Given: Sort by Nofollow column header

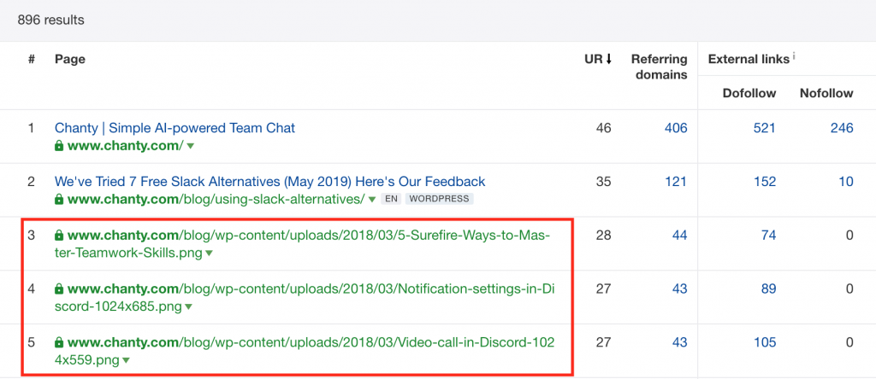Looking at the screenshot, I should [x=826, y=93].
